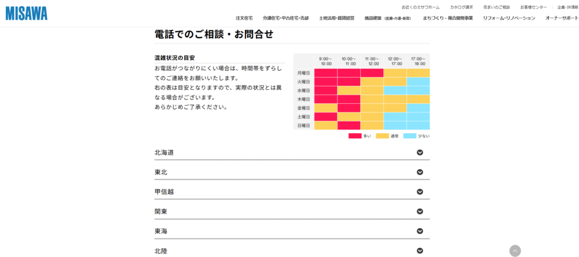Viewport: 579px width, 257px height.
Task: Expand the 甲信越 region chevron icon
Action: click(420, 192)
